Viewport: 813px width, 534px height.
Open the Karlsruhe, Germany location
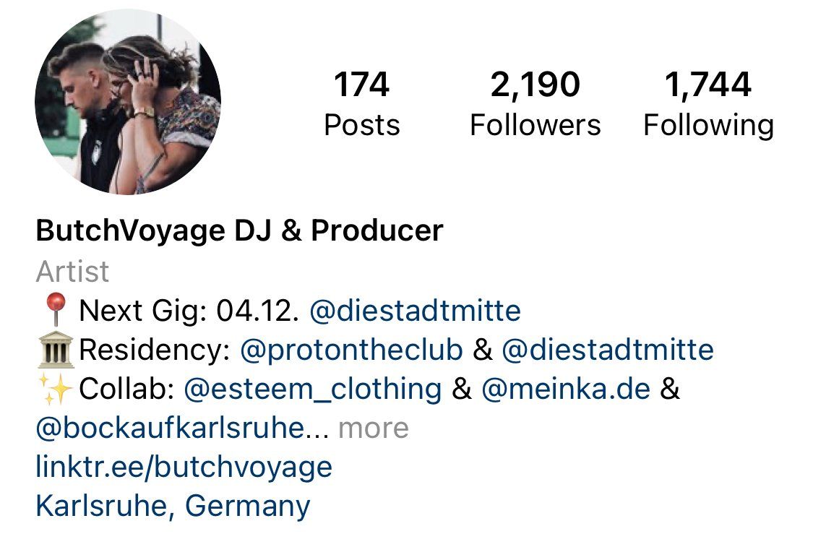point(173,506)
